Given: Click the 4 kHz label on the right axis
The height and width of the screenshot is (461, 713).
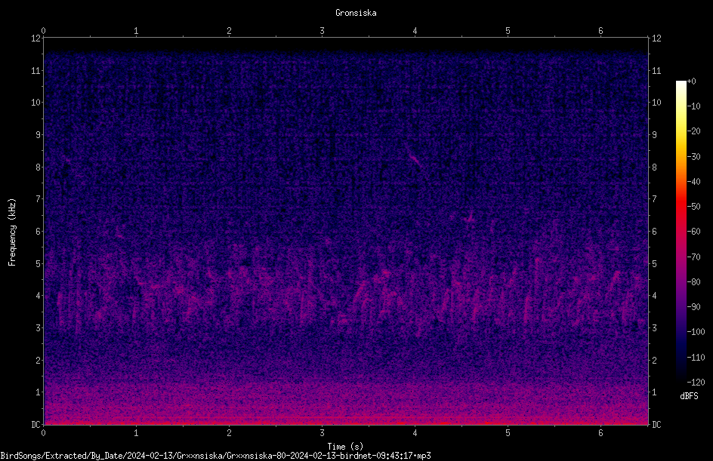Looking at the screenshot, I should click(x=654, y=296).
